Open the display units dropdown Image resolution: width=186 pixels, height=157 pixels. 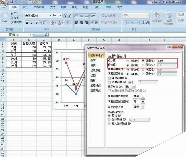(134, 87)
